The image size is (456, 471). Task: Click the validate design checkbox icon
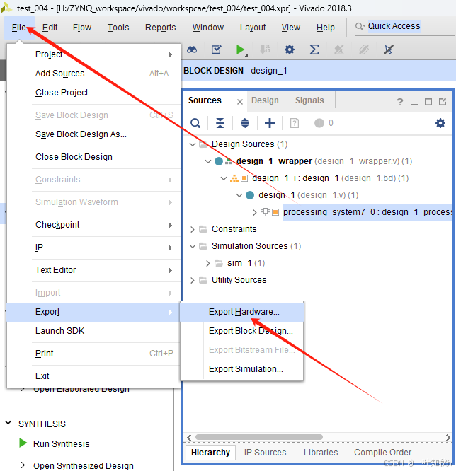tap(216, 50)
